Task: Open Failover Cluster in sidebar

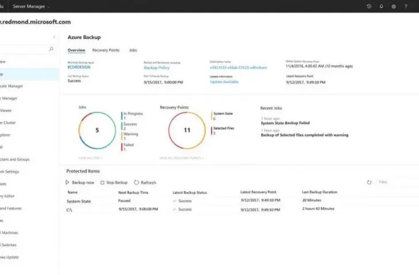Action: click(8, 123)
